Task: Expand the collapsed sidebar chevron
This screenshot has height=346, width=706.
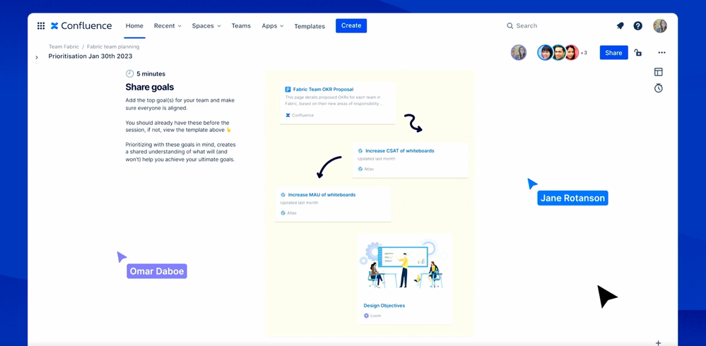Action: tap(37, 58)
